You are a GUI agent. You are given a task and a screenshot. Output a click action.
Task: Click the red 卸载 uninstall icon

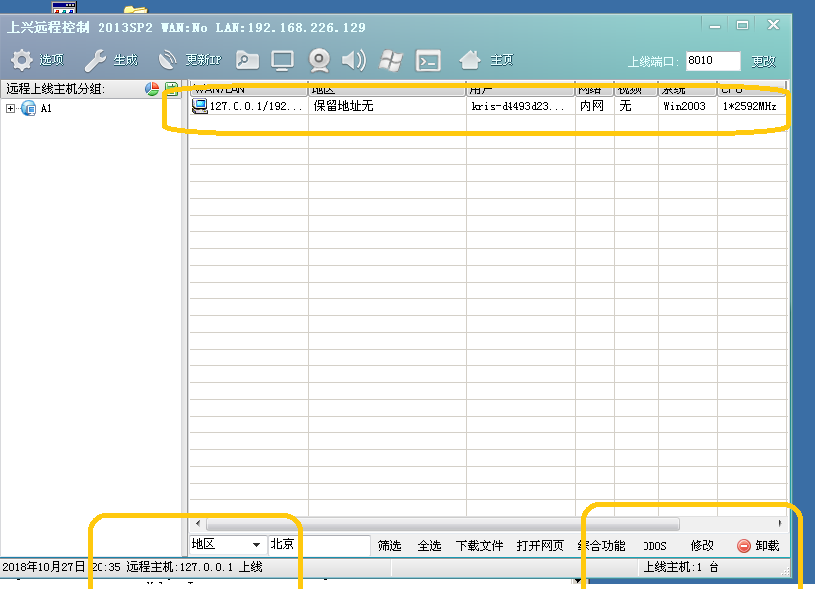pyautogui.click(x=744, y=546)
